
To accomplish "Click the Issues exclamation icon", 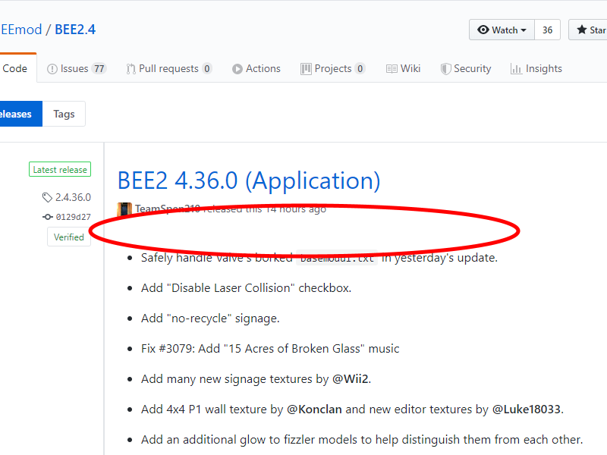I will (x=52, y=69).
